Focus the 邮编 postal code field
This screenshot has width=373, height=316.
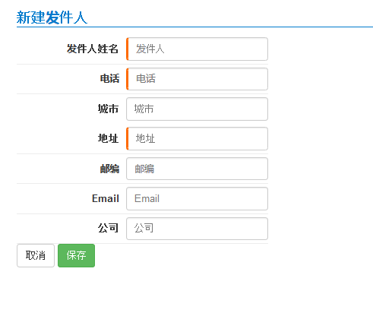click(x=197, y=169)
